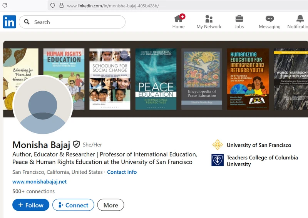Select the My Network menu label
The width and height of the screenshot is (308, 218).
pyautogui.click(x=209, y=27)
